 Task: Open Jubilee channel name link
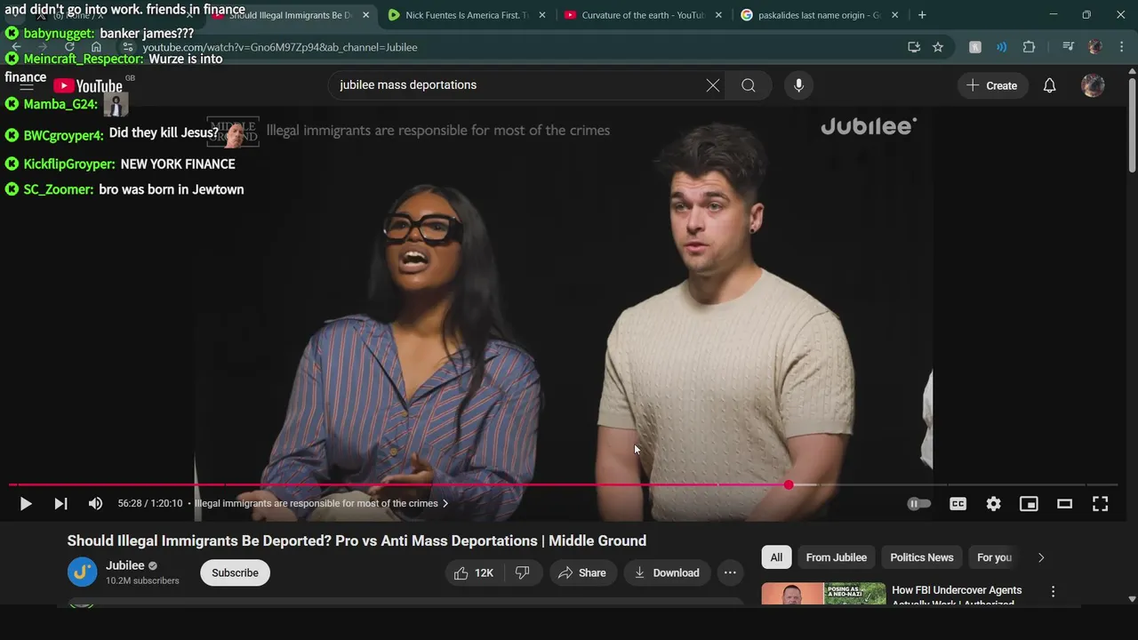click(125, 565)
